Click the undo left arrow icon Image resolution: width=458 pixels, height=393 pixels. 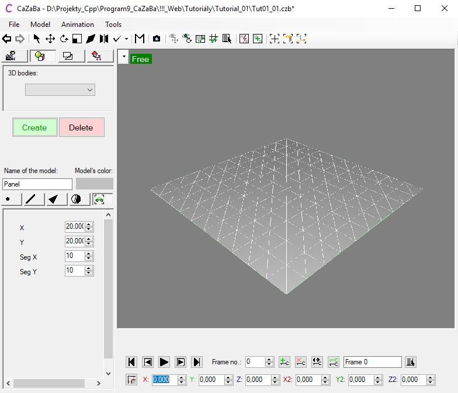(7, 39)
